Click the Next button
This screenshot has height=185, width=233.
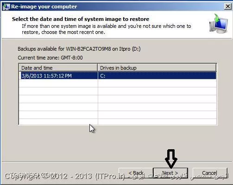coord(170,173)
